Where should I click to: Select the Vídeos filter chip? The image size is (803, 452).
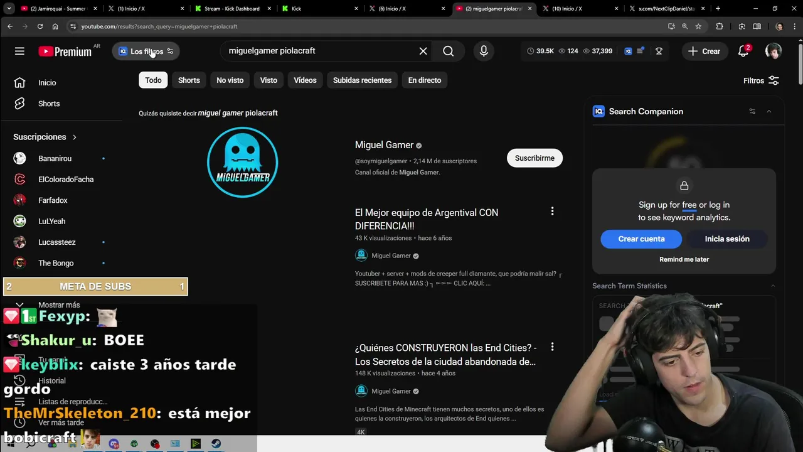point(305,80)
